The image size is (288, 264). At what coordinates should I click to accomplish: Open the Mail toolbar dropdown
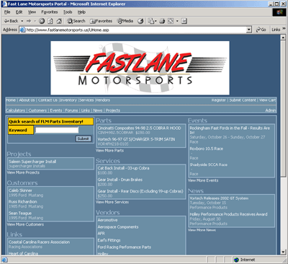pyautogui.click(x=152, y=21)
